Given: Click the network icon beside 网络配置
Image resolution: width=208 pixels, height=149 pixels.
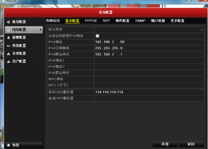Looking at the screenshot, I should [x=8, y=30].
